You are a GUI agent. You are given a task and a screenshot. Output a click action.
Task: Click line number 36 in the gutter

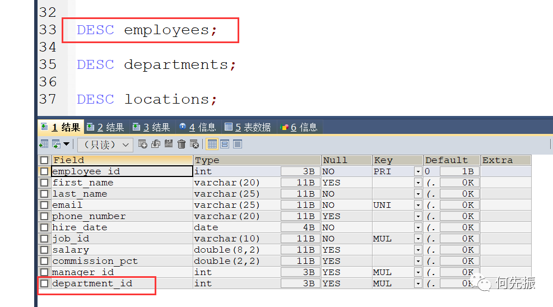pyautogui.click(x=48, y=82)
